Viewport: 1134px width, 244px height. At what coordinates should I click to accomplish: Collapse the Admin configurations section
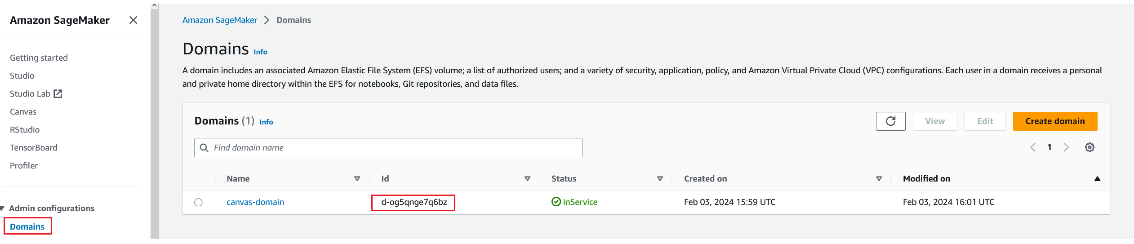coord(3,208)
